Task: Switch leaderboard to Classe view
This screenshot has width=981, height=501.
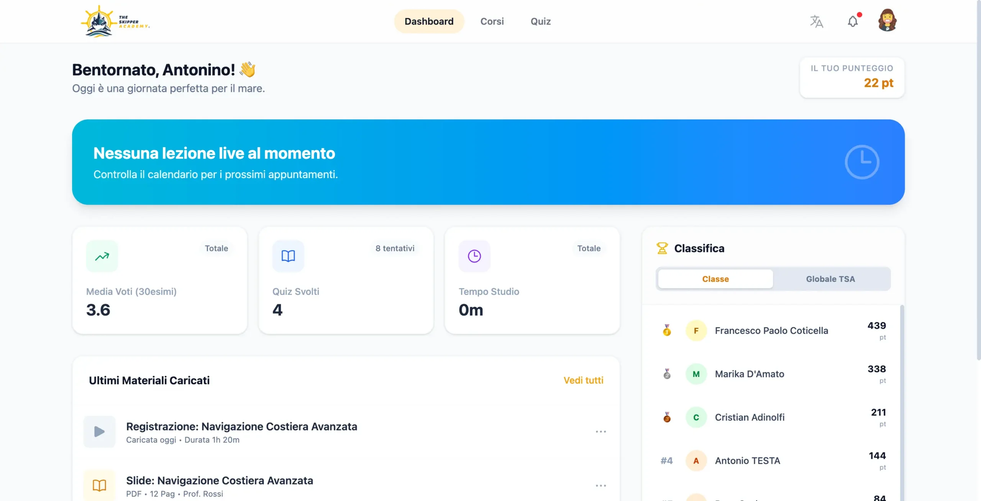Action: point(715,279)
